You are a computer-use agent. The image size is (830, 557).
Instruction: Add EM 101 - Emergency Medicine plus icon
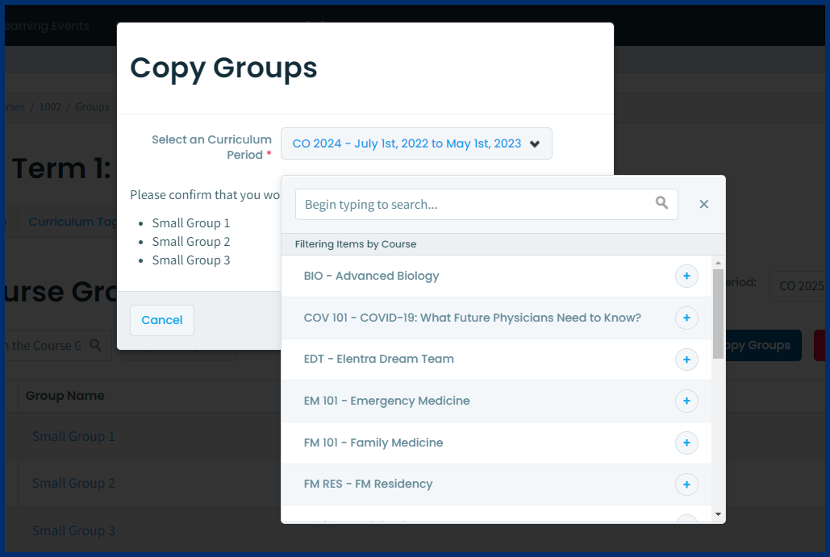tap(686, 401)
